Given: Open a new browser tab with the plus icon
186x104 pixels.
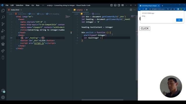Looking at the screenshot, I should [x=162, y=6].
